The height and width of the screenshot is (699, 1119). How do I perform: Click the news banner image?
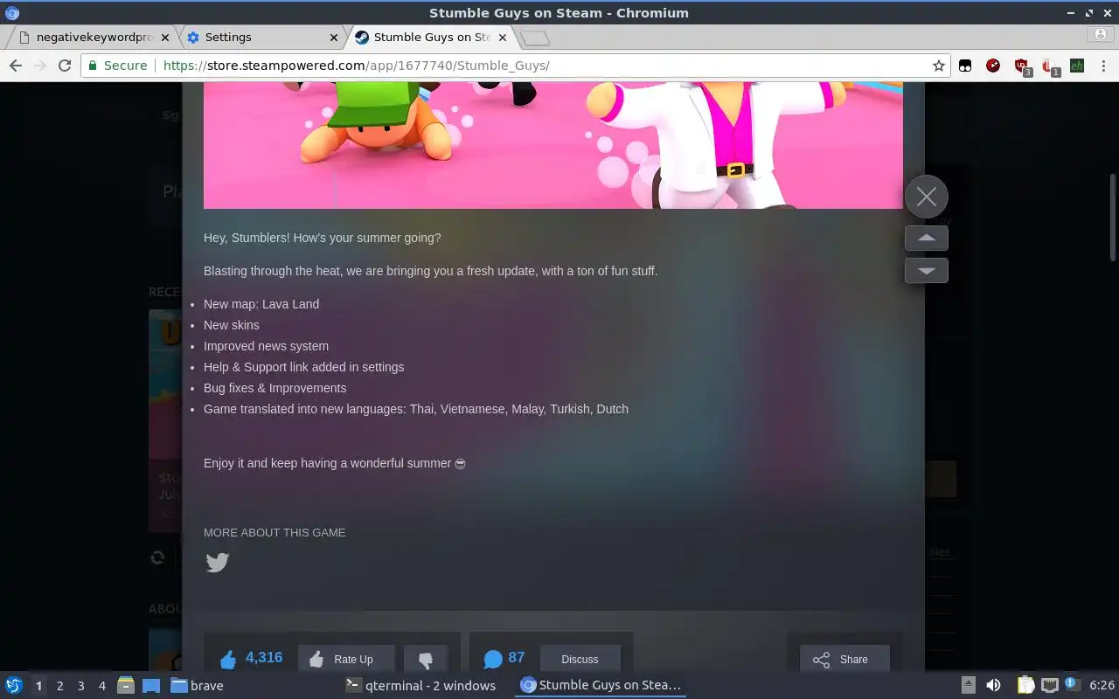[553, 145]
